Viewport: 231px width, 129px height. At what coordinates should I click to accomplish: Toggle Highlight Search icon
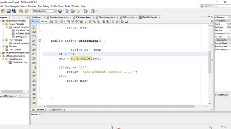[81, 21]
